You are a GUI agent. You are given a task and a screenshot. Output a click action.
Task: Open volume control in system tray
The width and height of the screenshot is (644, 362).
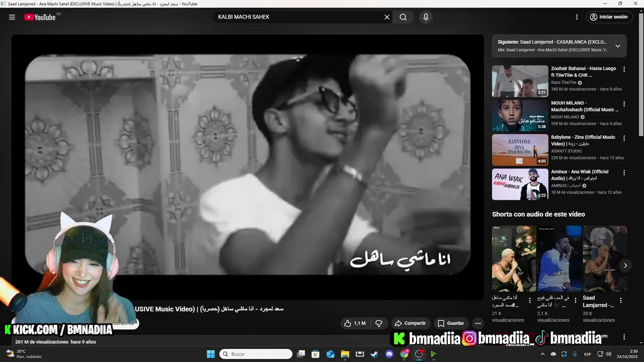point(608,354)
